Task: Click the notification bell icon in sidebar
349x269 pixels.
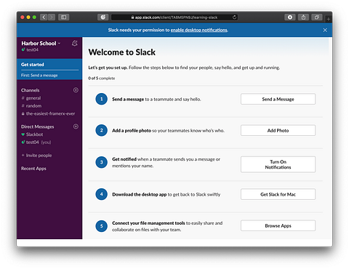Action: pos(75,43)
